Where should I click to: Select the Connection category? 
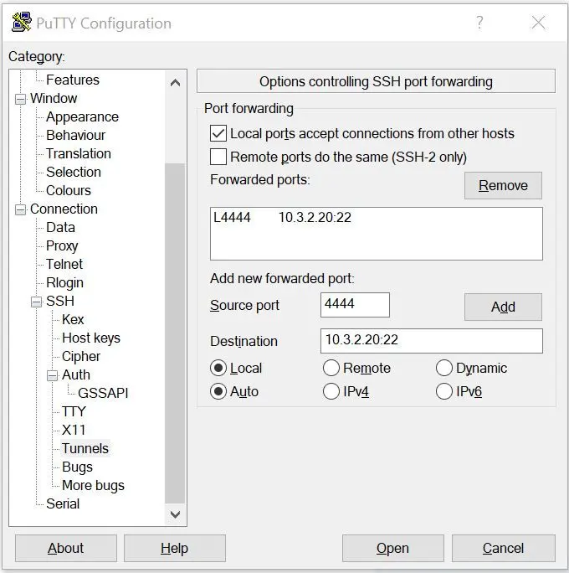64,209
